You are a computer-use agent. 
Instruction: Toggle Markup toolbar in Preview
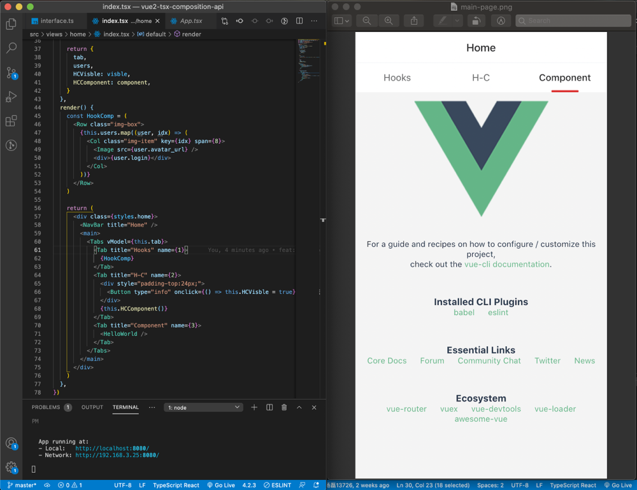[x=501, y=21]
